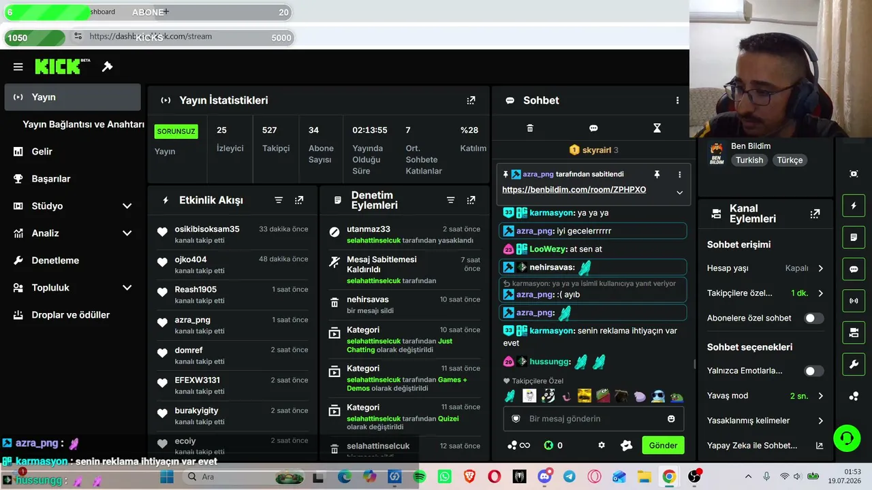Viewport: 872px width, 490px height.
Task: Click the trash icon to clear chat
Action: [530, 128]
